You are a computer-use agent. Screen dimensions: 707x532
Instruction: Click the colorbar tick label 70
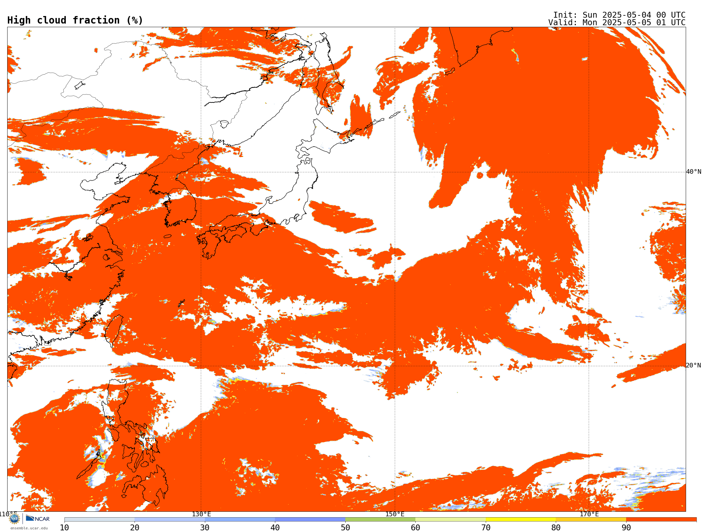click(486, 527)
